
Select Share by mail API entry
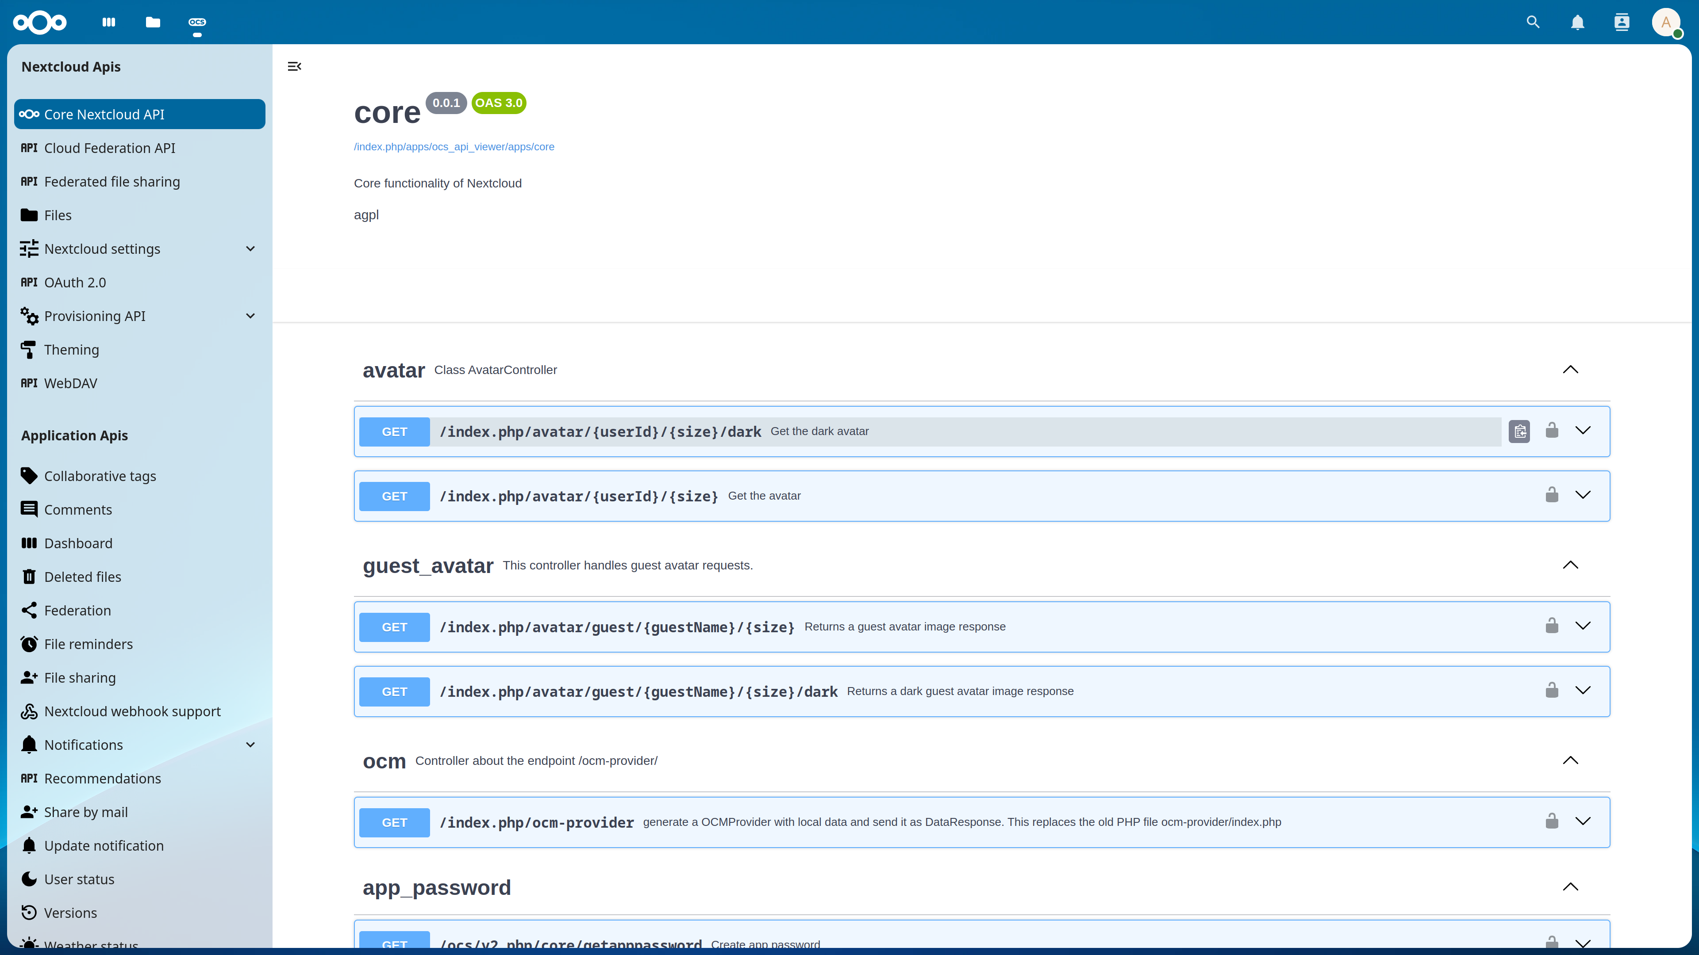(140, 812)
